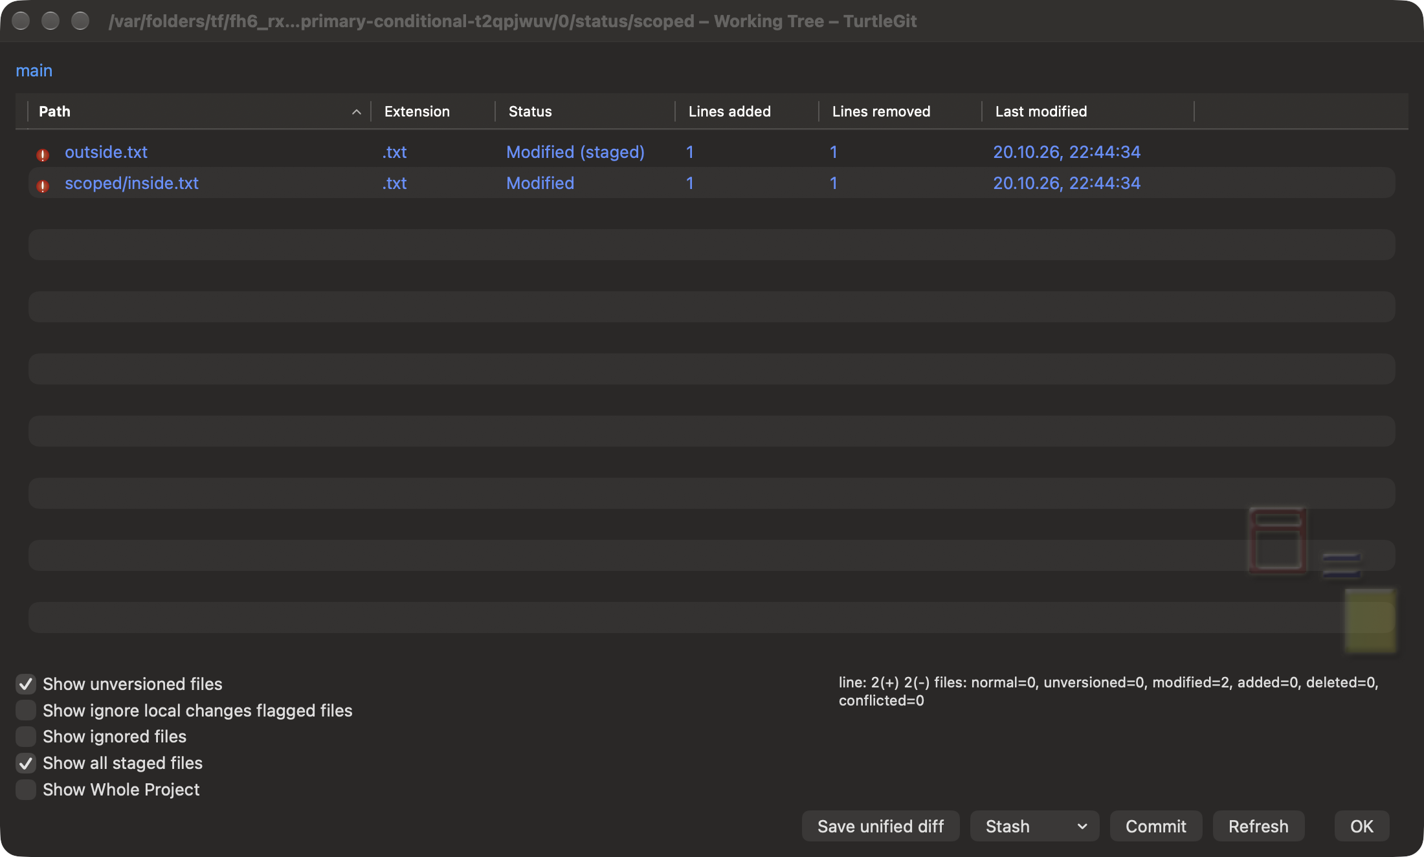Open the Stash dropdown arrow
Screen dimensions: 1424x857
point(1082,826)
